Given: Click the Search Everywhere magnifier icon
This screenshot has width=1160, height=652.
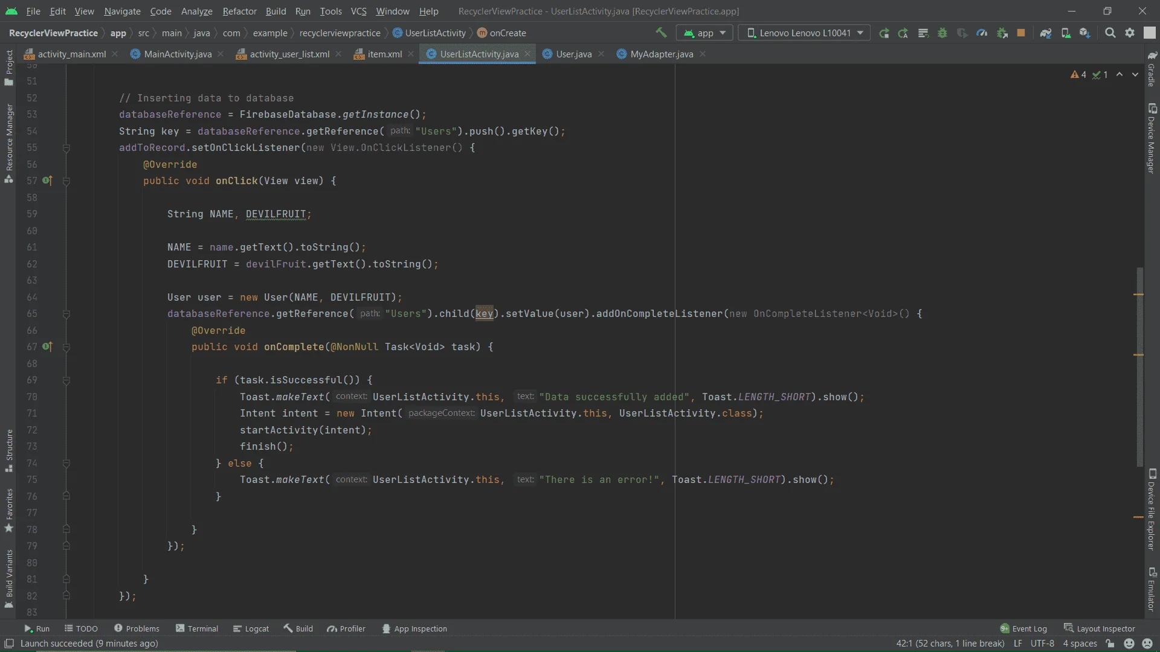Looking at the screenshot, I should [x=1110, y=33].
